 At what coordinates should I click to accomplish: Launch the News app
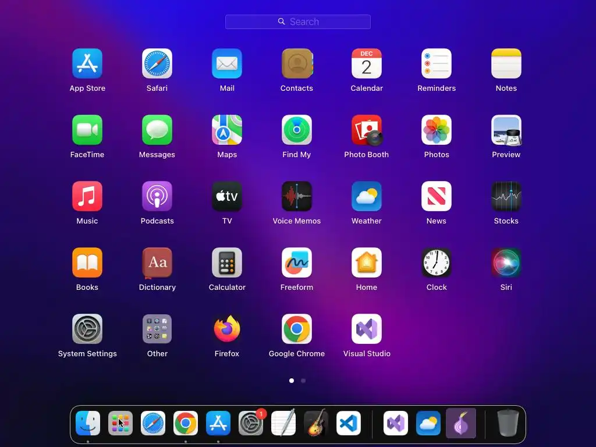(x=437, y=196)
